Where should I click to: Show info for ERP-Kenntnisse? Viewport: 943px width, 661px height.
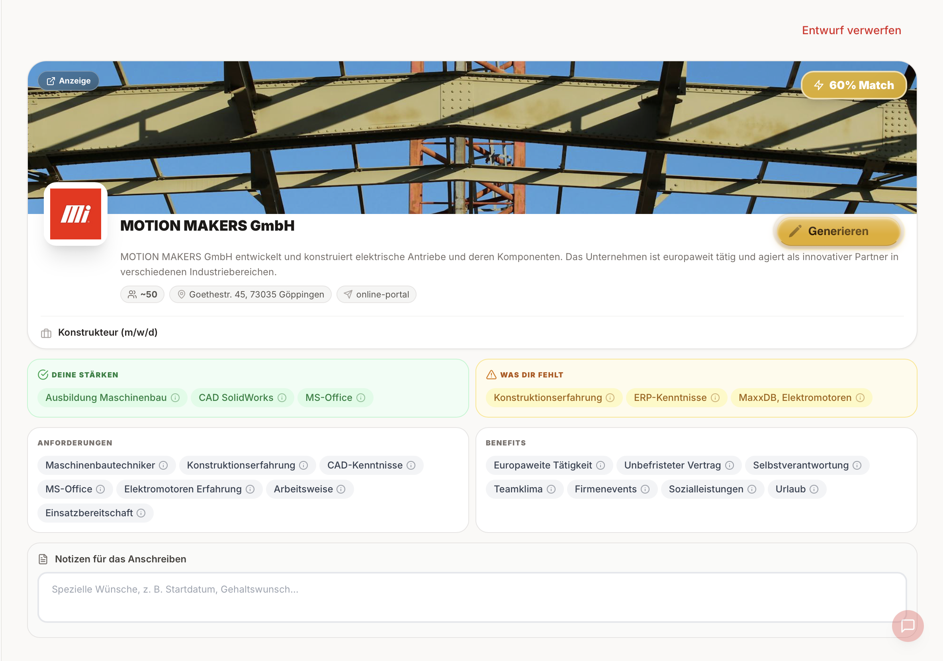pos(715,398)
